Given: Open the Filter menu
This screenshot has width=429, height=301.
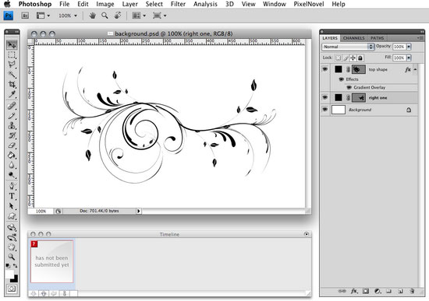Looking at the screenshot, I should pyautogui.click(x=178, y=4).
